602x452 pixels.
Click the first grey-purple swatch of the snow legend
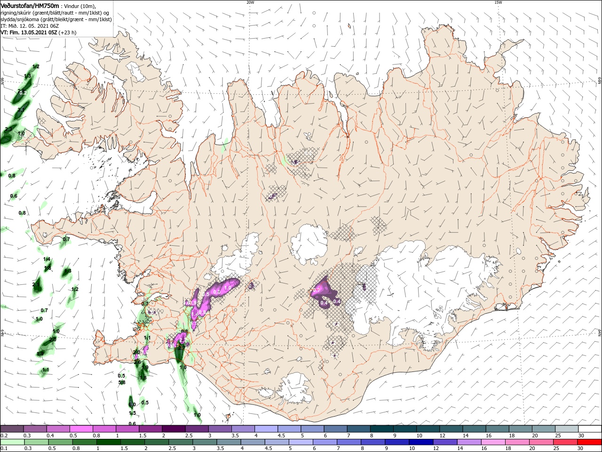pyautogui.click(x=12, y=429)
